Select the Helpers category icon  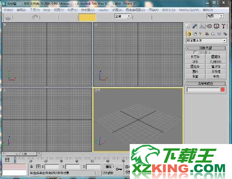[x=213, y=34]
